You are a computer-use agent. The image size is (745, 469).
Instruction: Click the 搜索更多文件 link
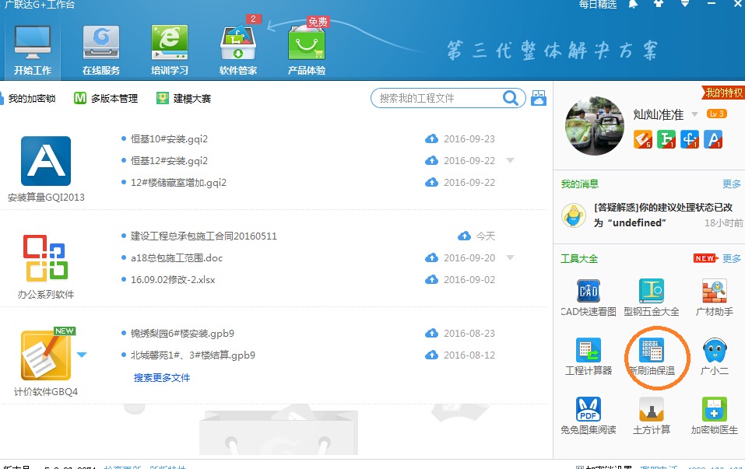(x=162, y=377)
